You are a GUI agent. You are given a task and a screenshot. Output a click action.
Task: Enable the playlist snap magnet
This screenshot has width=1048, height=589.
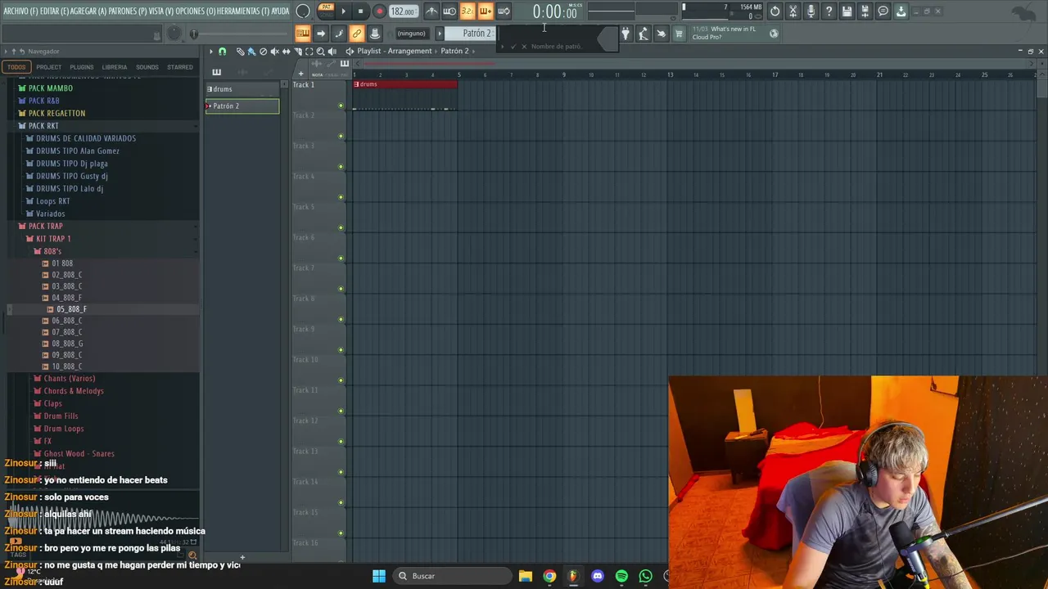tap(222, 51)
